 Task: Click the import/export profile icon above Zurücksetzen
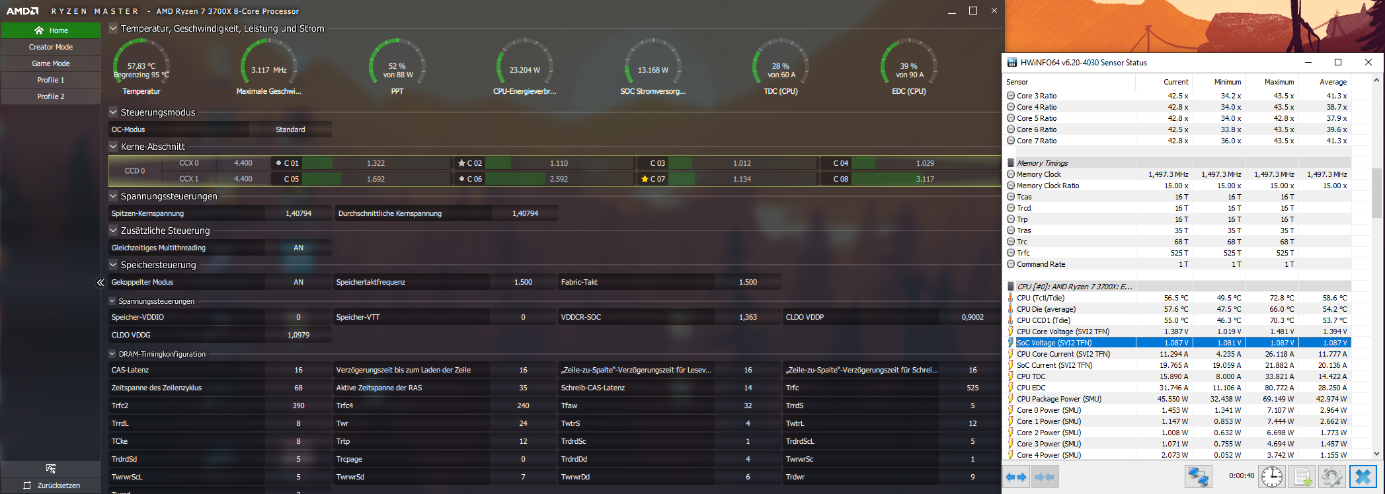(51, 469)
